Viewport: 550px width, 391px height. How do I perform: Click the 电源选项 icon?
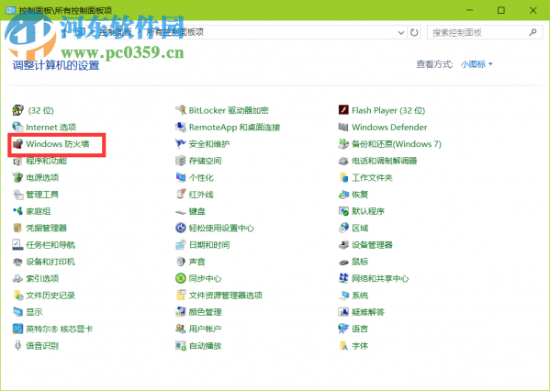pyautogui.click(x=17, y=177)
